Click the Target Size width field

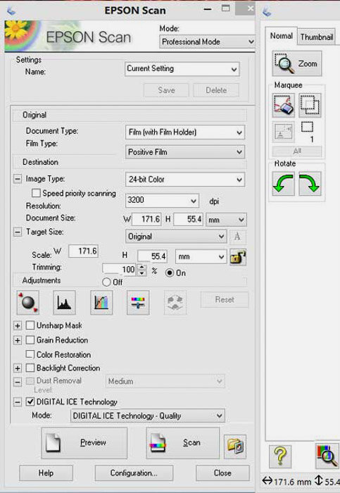[x=83, y=251]
